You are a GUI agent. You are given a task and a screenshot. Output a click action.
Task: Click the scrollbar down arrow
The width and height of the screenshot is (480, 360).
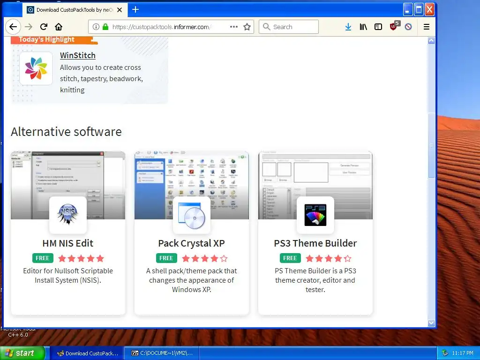[431, 322]
